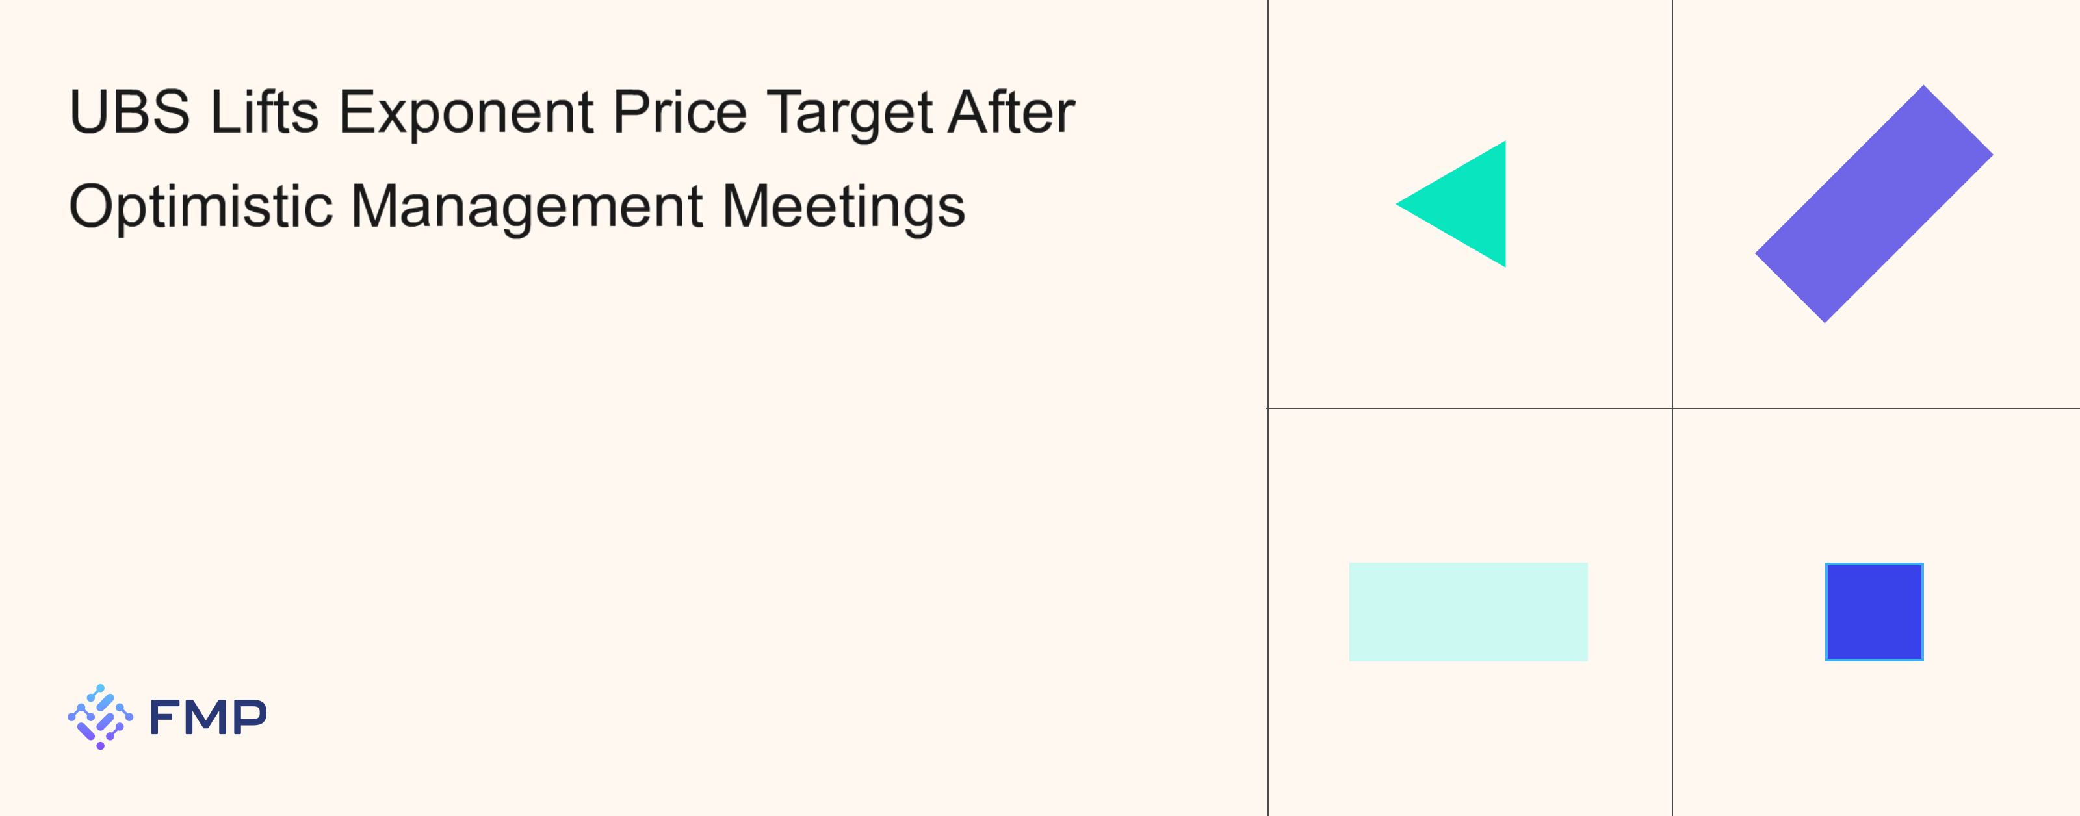The width and height of the screenshot is (2080, 816).
Task: Click the word "Lifts" in headline
Action: point(264,112)
